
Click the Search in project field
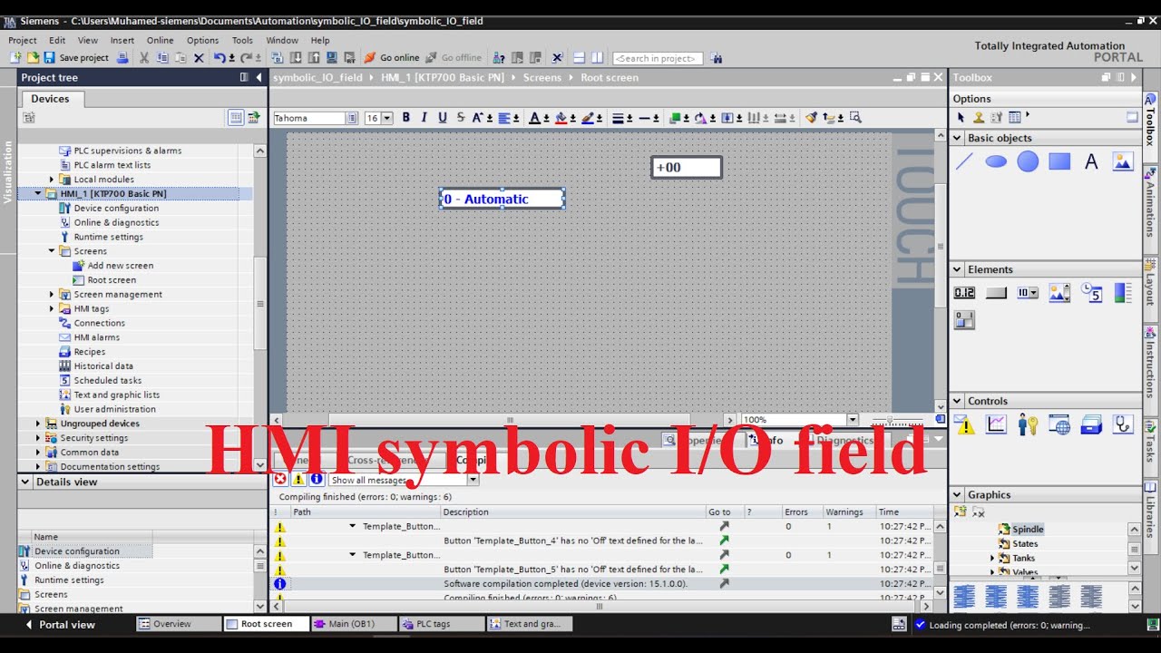[x=658, y=58]
